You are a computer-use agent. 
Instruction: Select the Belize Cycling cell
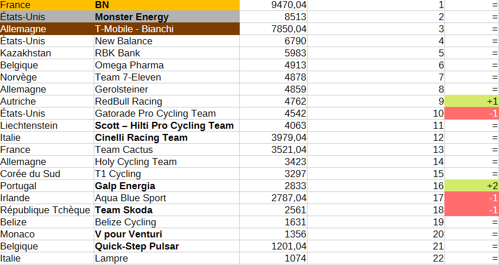(167, 222)
